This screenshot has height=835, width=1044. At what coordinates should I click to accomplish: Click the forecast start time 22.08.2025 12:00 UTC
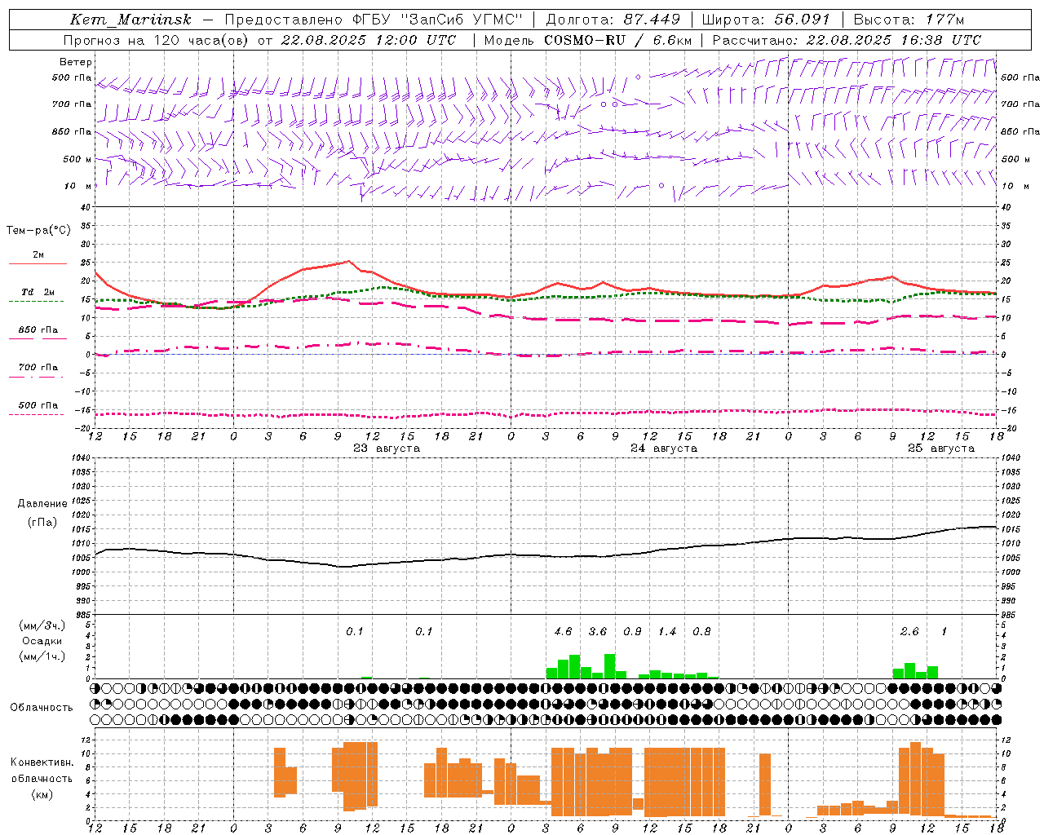[368, 40]
